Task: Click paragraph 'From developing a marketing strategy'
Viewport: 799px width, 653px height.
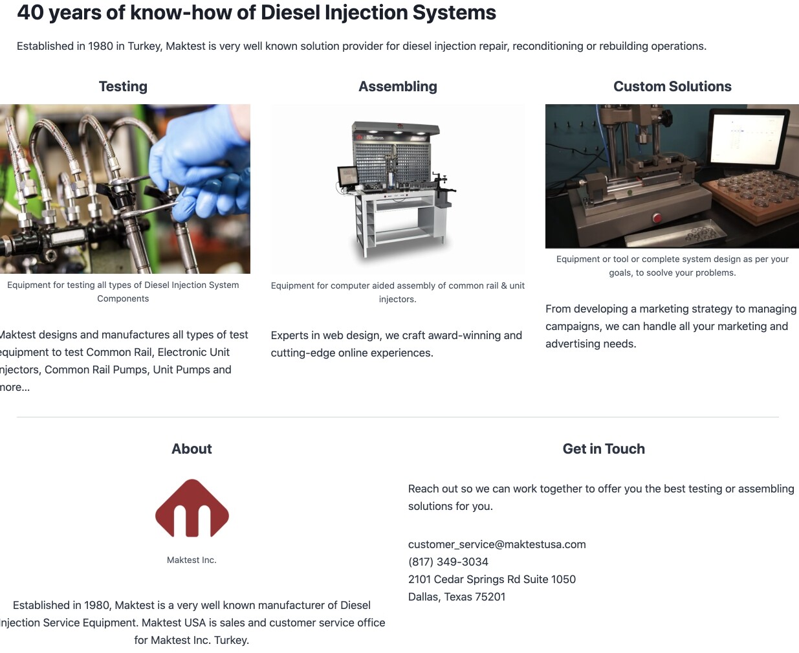Action: click(671, 326)
